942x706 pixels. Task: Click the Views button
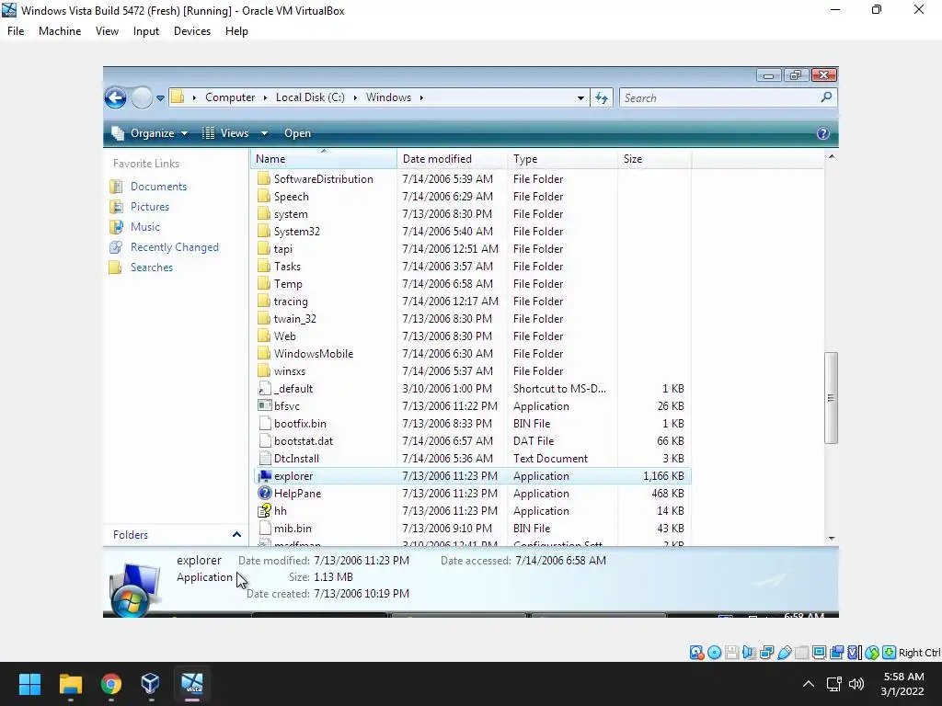[225, 133]
